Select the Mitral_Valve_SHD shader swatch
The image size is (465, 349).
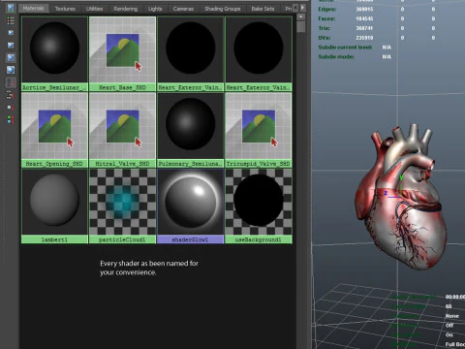[x=122, y=130]
